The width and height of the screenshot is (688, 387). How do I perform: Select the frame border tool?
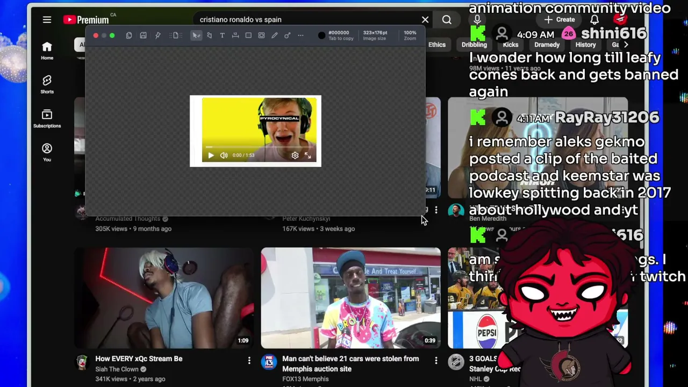pos(261,35)
